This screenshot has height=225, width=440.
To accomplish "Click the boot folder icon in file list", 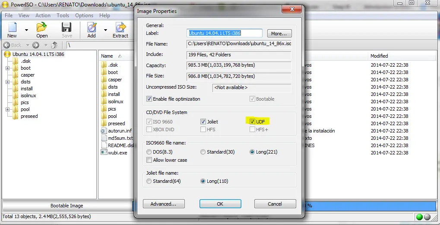I will pos(104,72).
